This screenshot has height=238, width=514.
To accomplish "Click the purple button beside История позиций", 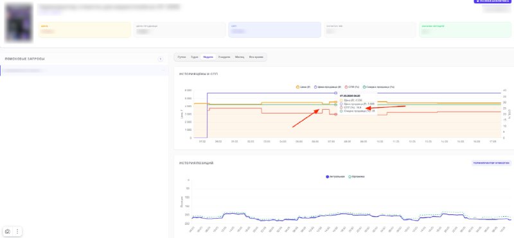I will (491, 163).
